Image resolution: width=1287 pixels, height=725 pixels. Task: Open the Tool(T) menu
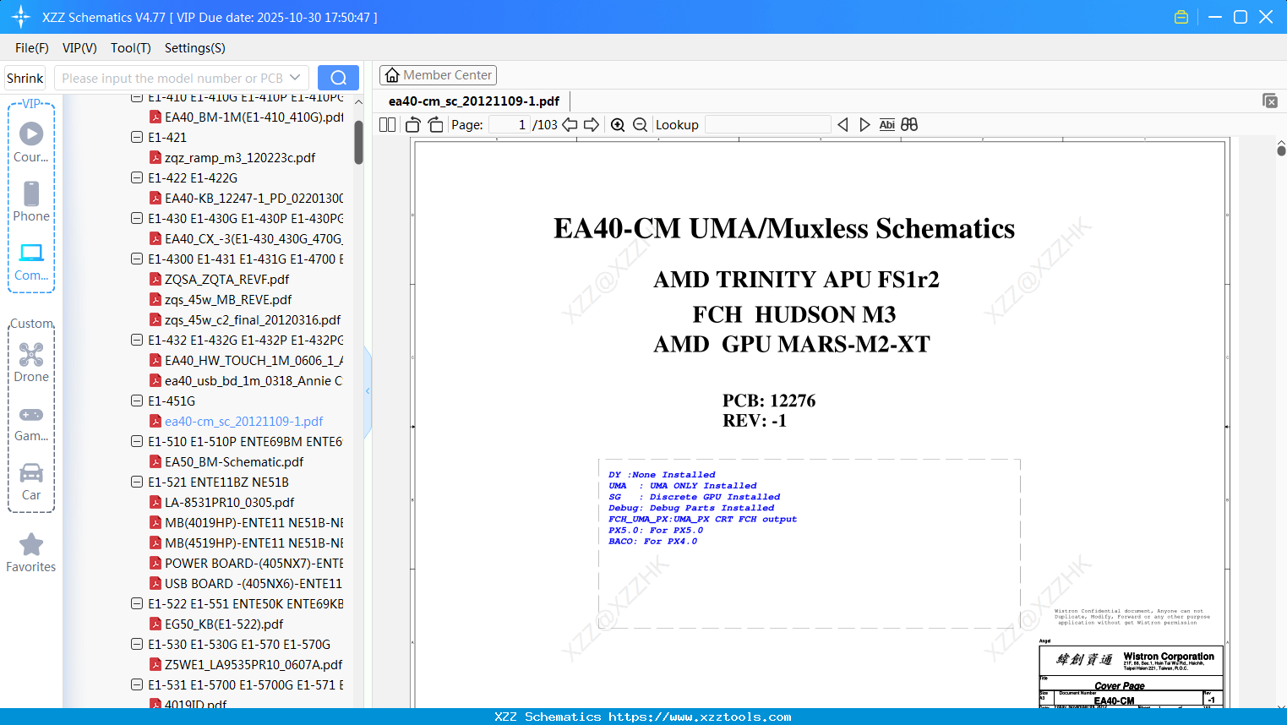[x=131, y=48]
